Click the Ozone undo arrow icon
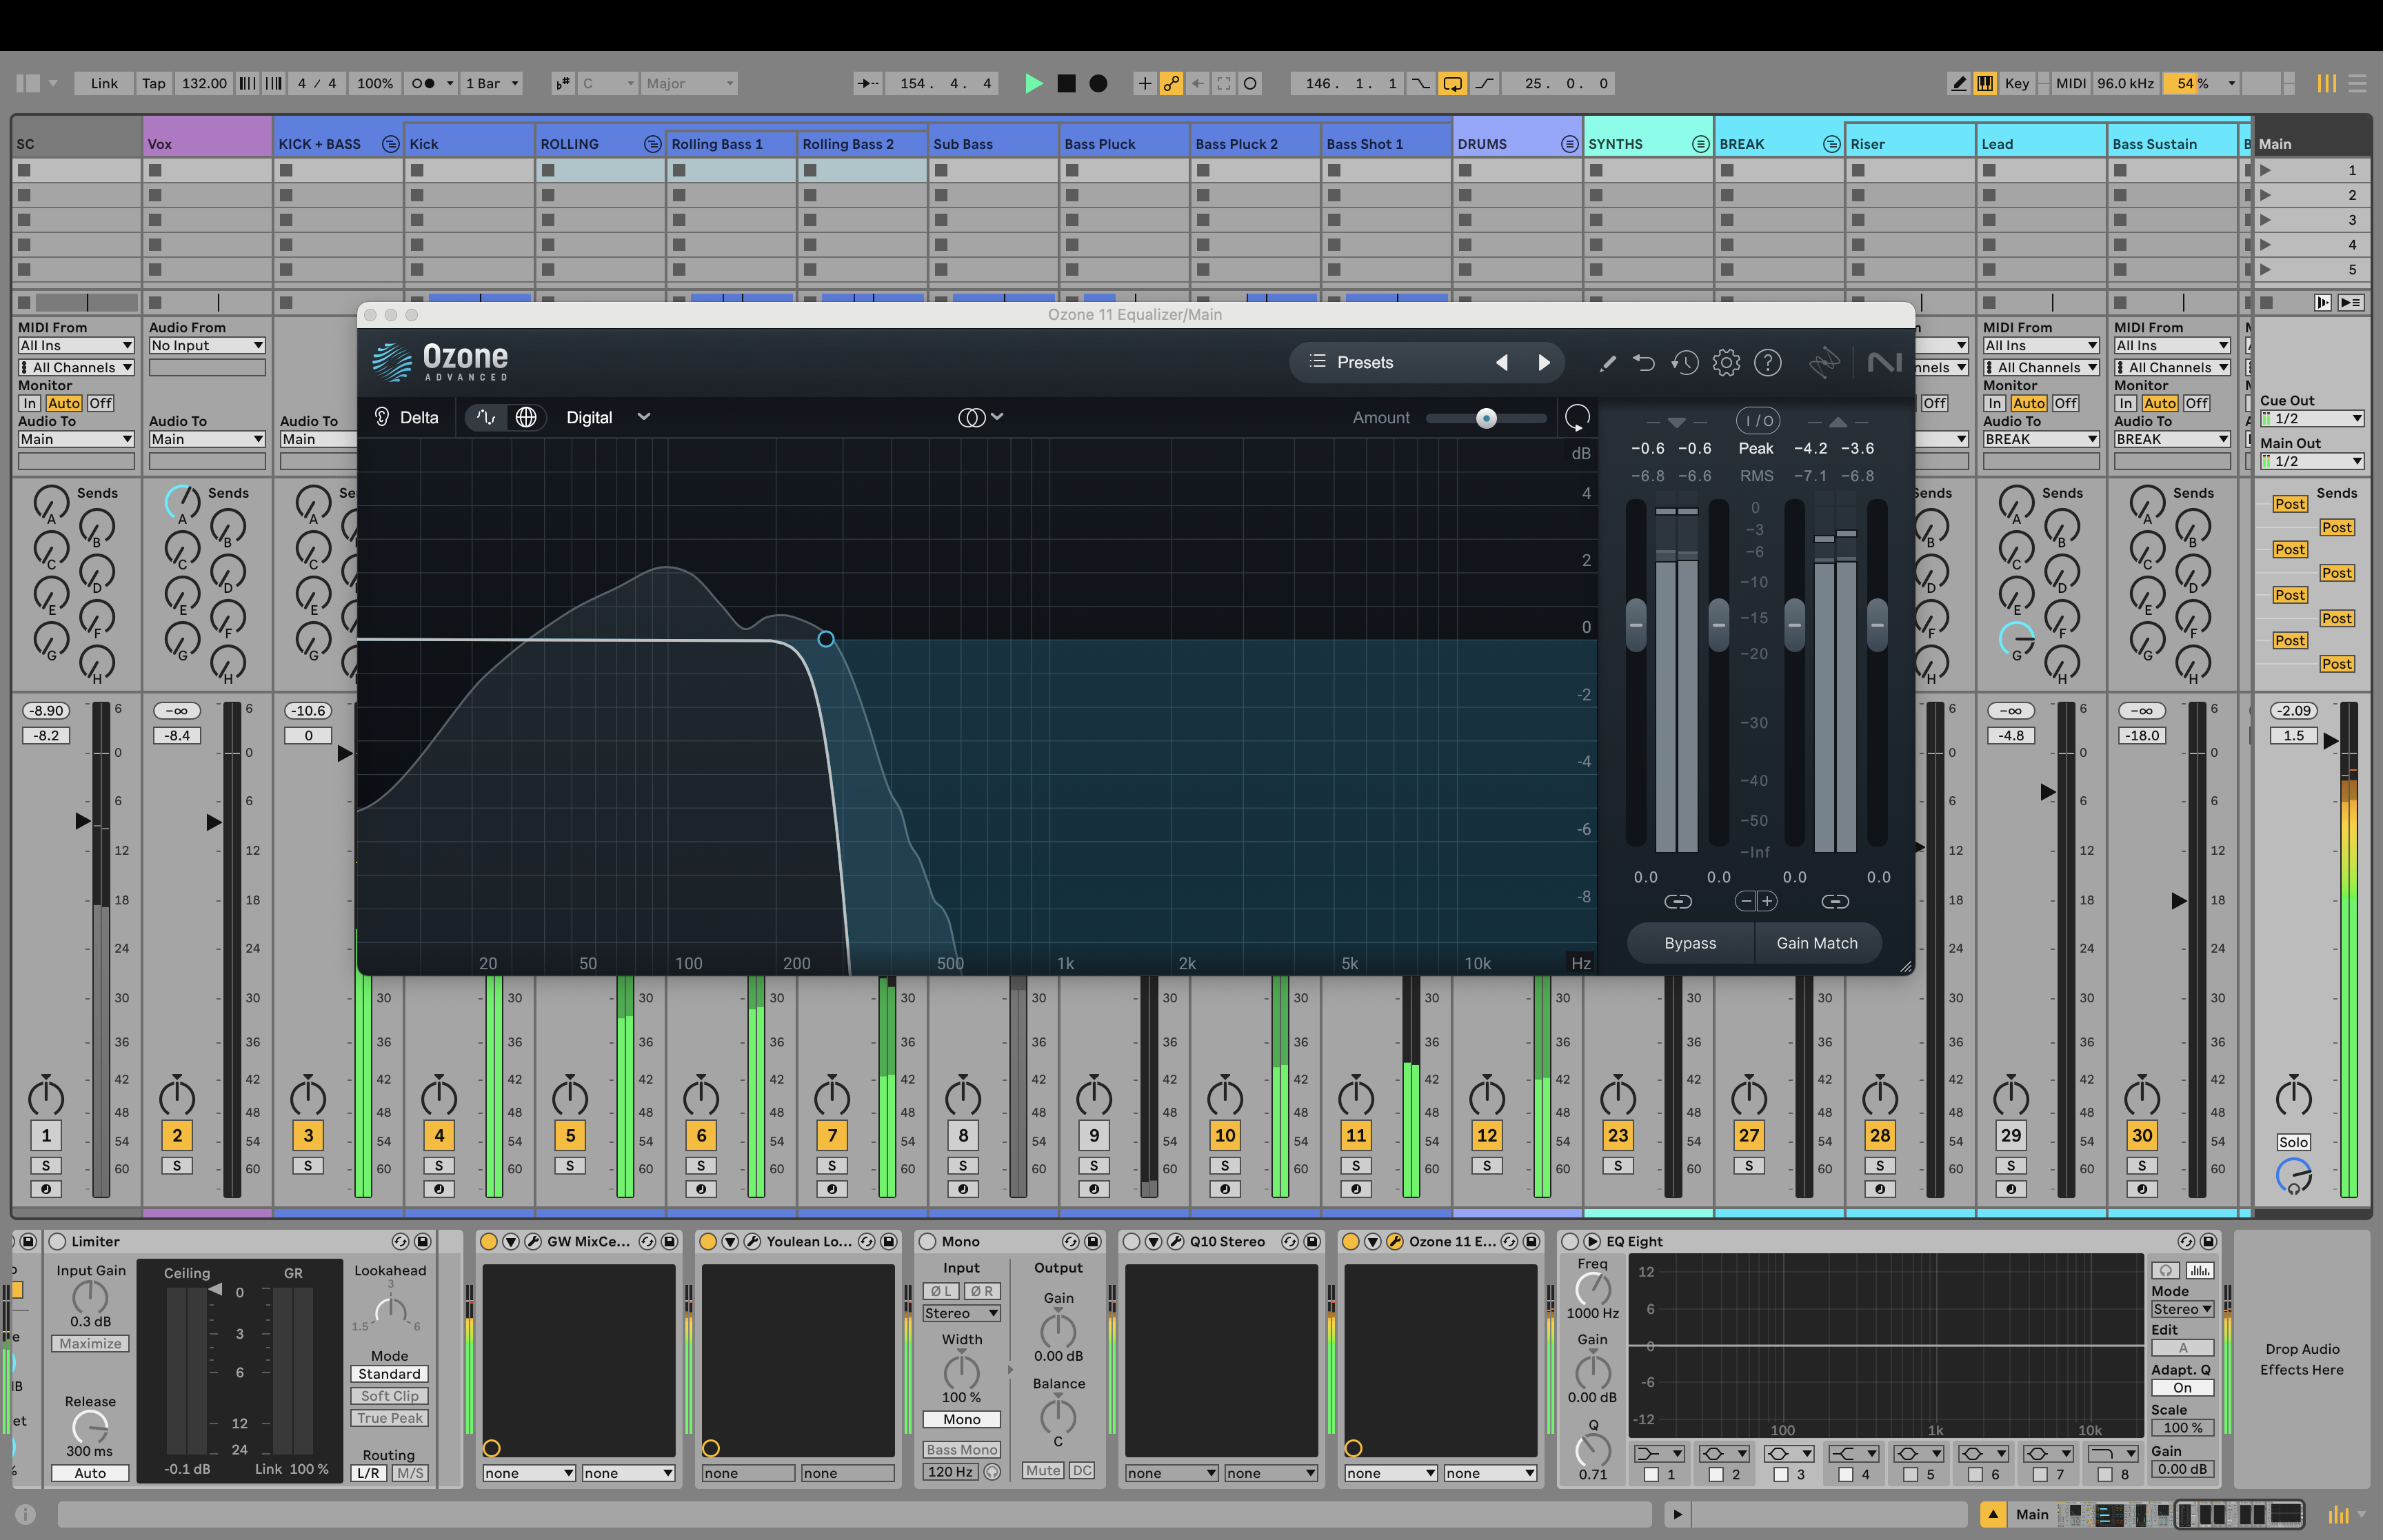This screenshot has height=1540, width=2383. [1643, 362]
